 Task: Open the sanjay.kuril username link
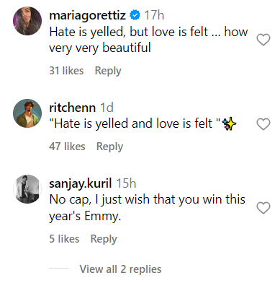(x=81, y=184)
